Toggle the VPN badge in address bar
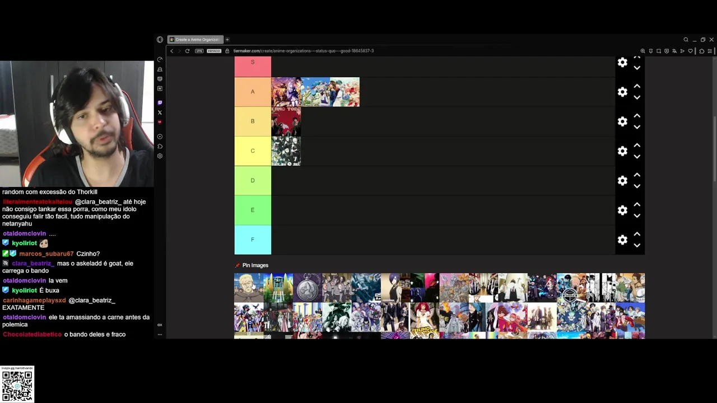The image size is (717, 403). click(199, 51)
